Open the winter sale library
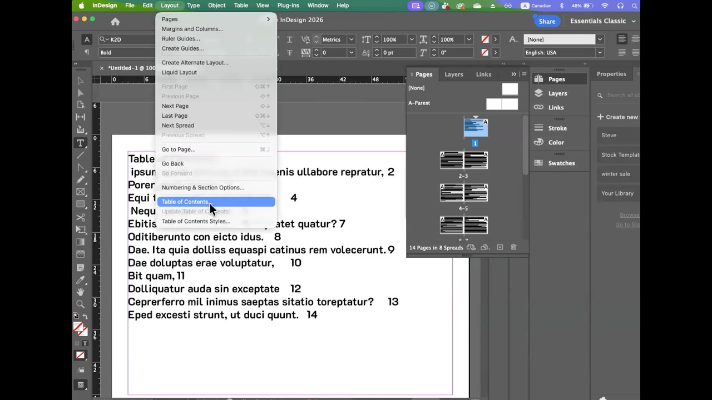The width and height of the screenshot is (712, 400). click(619, 174)
